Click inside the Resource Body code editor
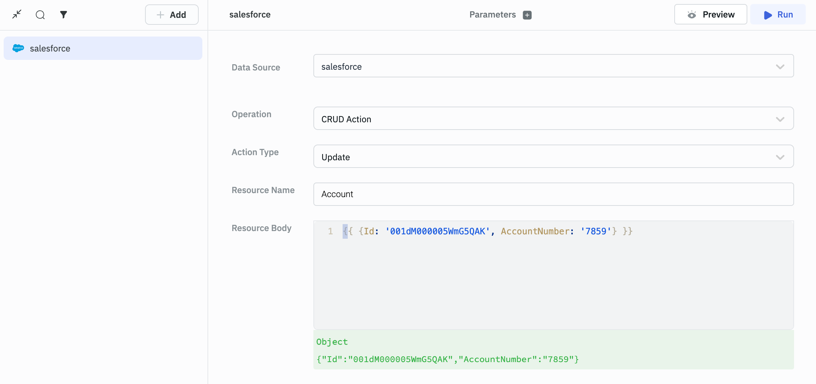 coord(553,275)
